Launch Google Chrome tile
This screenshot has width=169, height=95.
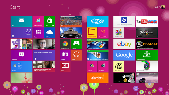65,44
